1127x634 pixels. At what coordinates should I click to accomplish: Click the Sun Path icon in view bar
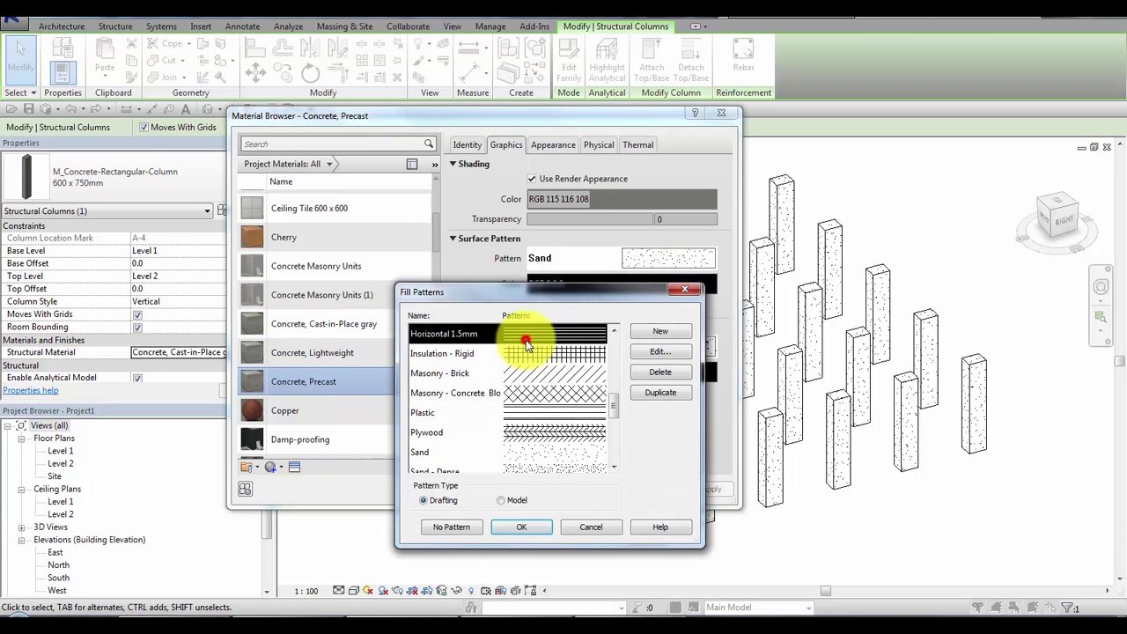pyautogui.click(x=368, y=591)
